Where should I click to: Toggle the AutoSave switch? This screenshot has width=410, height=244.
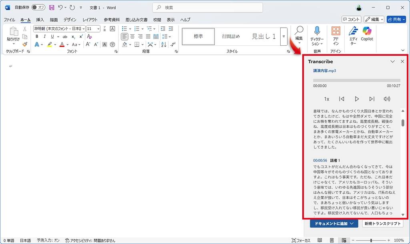click(x=38, y=8)
